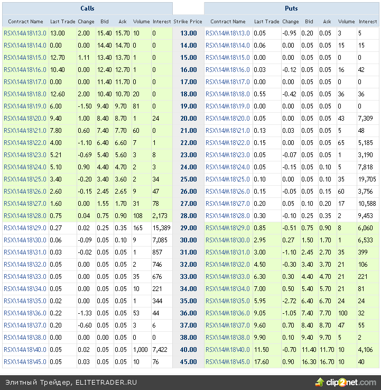Sort calls by Volume column header

(x=141, y=22)
